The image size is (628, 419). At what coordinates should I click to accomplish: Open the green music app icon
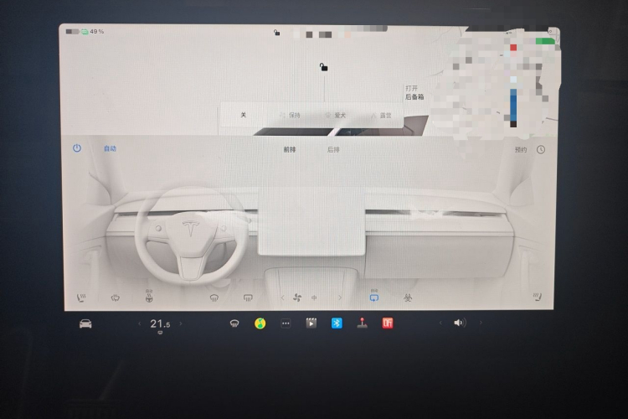(x=260, y=323)
